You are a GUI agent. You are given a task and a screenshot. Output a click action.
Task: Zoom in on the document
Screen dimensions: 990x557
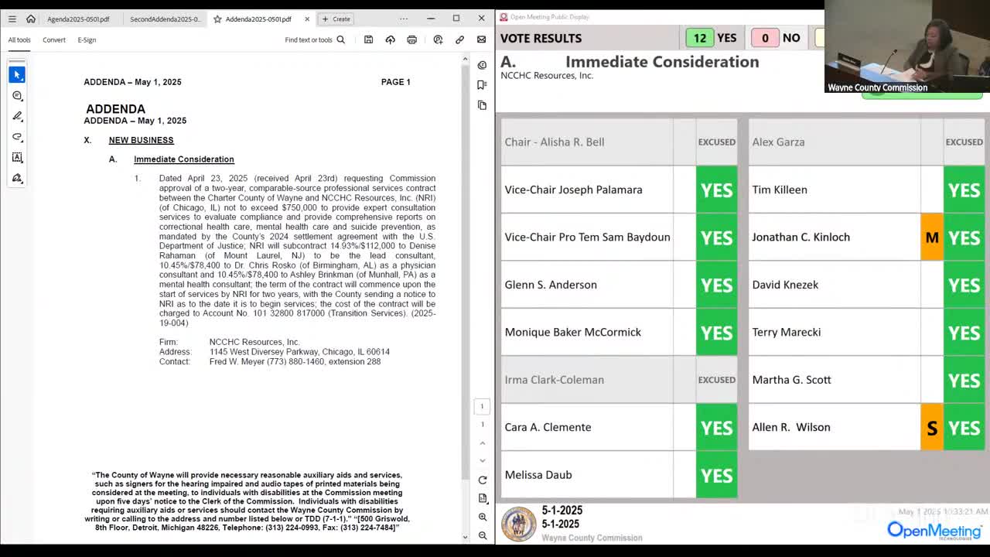[482, 517]
